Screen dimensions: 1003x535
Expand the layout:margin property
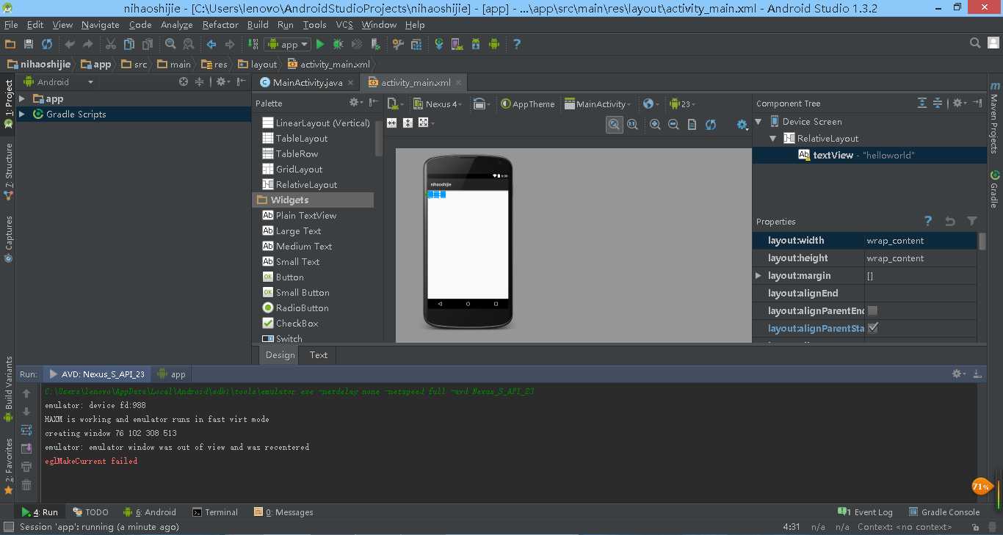tap(758, 276)
